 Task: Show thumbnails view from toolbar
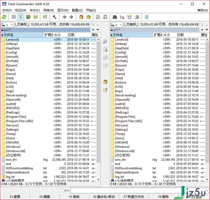[x=28, y=17]
